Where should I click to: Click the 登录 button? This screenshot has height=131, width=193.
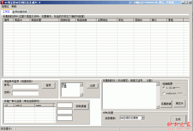[49, 85]
